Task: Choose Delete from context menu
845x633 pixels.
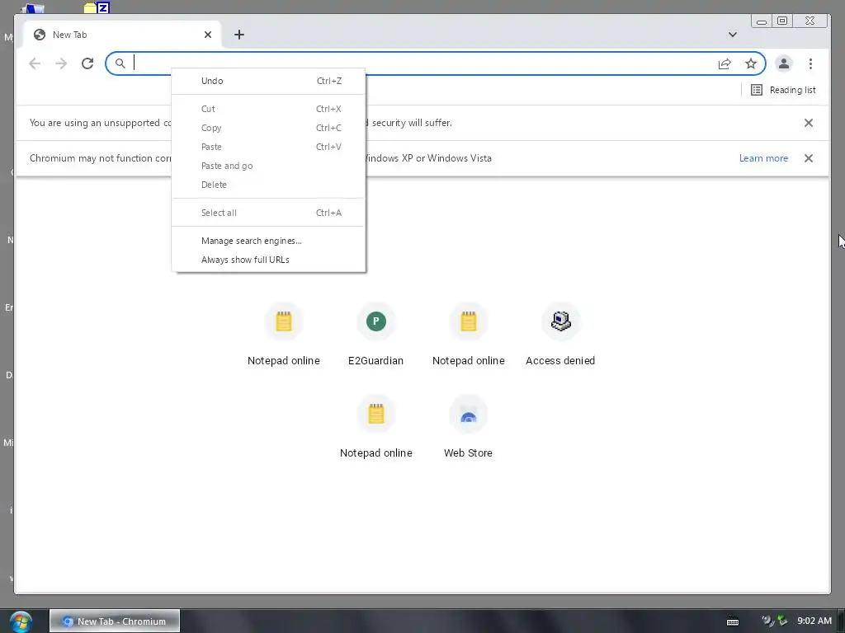Action: click(268, 185)
